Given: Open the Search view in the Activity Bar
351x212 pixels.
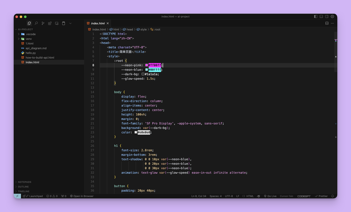Looking at the screenshot, I should point(36,23).
